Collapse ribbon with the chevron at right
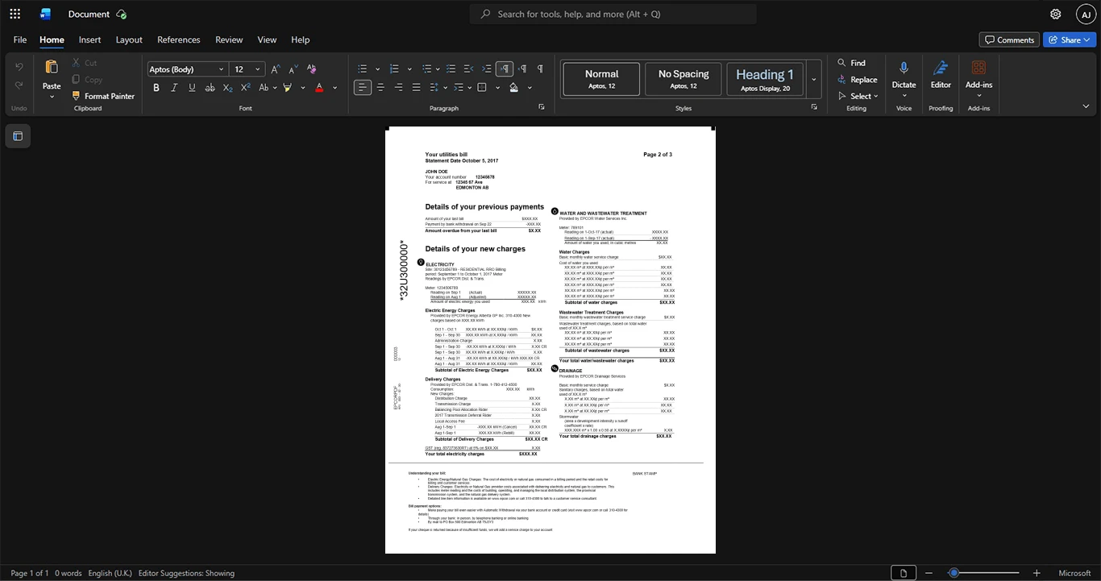 point(1086,106)
